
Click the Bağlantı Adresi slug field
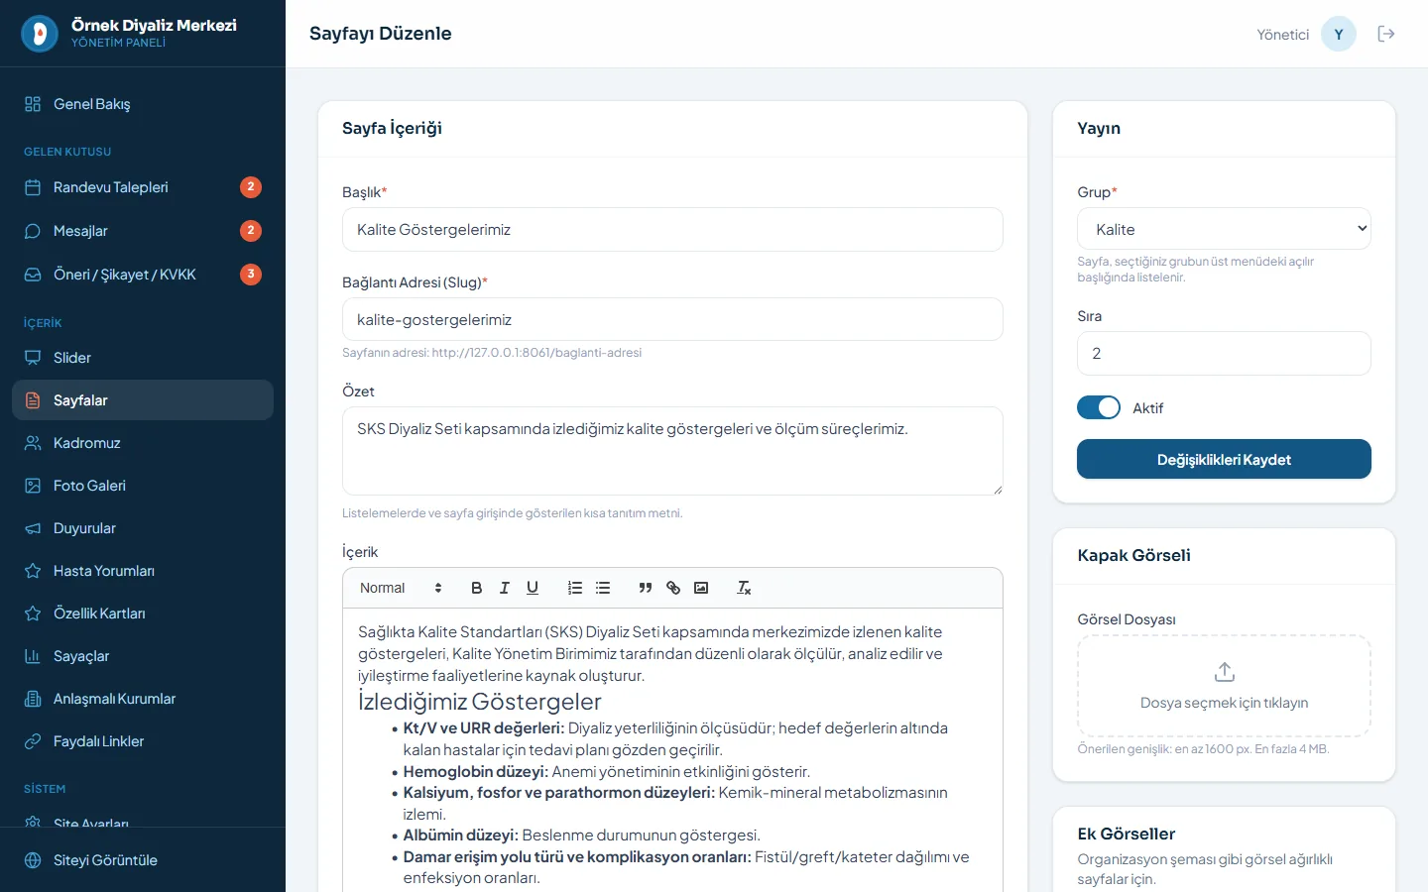pos(672,319)
